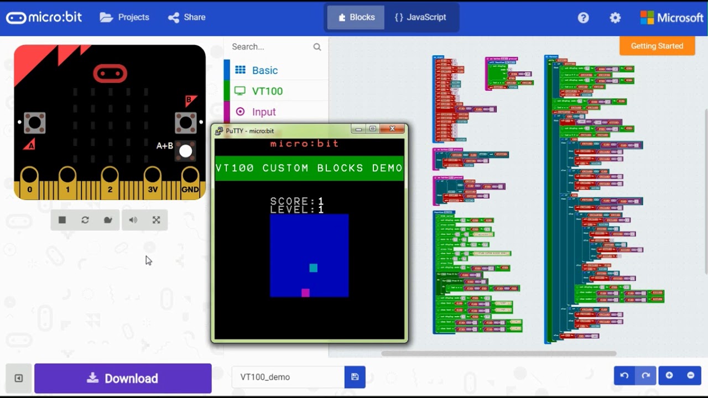Click the PuTTY window title bar icon
Image resolution: width=708 pixels, height=398 pixels.
219,131
